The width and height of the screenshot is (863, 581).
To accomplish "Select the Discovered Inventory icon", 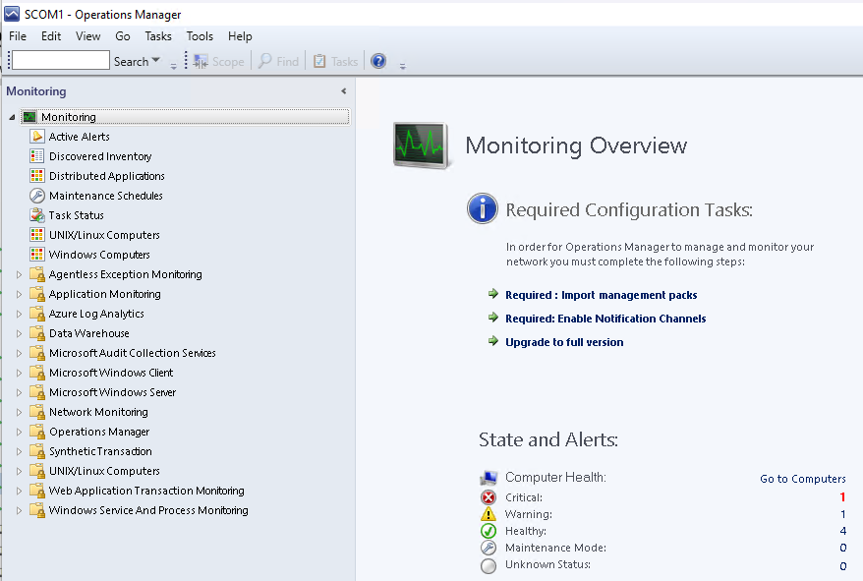I will click(x=37, y=156).
